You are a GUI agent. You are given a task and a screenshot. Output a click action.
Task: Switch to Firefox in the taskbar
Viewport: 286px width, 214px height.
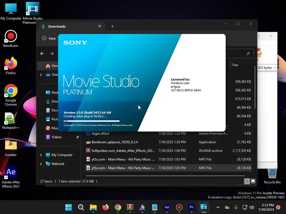pyautogui.click(x=105, y=207)
